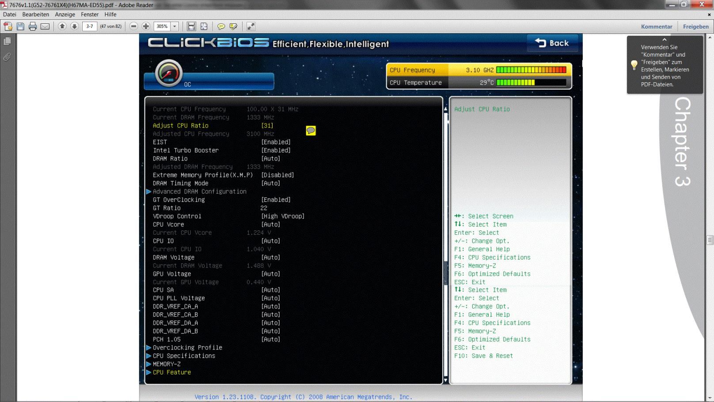The height and width of the screenshot is (402, 714).
Task: Open the Fenster menu
Action: (x=90, y=15)
